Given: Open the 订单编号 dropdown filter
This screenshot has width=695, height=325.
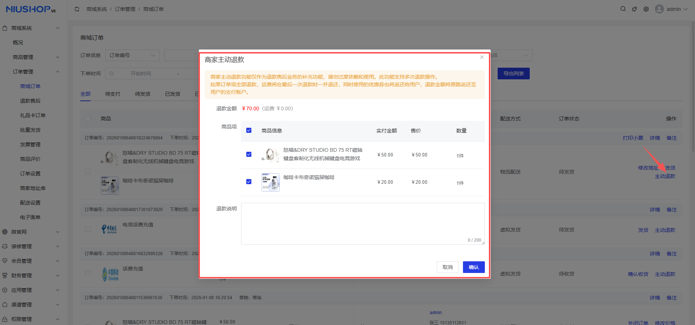Looking at the screenshot, I should tap(132, 55).
